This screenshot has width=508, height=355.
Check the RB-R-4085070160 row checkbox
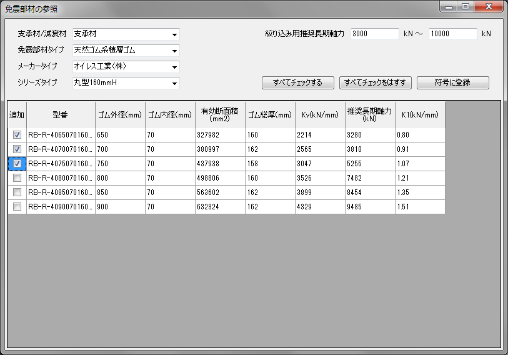(x=17, y=192)
